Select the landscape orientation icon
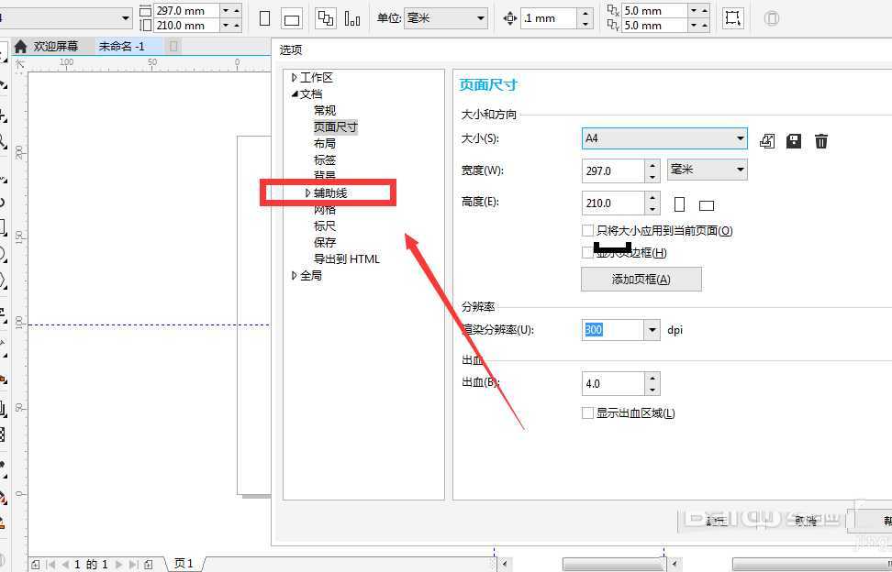This screenshot has width=892, height=572. click(x=706, y=203)
